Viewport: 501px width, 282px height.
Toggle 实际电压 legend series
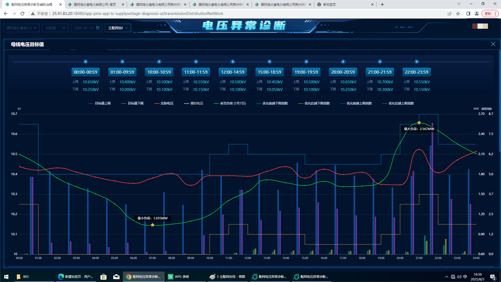(x=164, y=103)
